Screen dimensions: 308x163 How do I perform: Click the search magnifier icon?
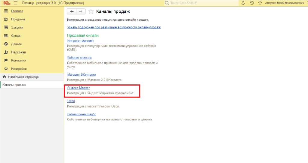coord(167,3)
